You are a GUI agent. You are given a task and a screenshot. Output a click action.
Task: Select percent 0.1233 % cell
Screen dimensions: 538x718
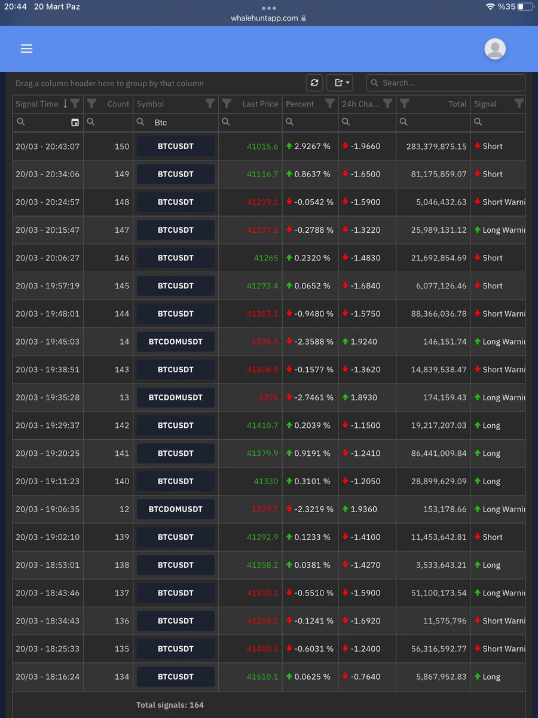(x=310, y=537)
